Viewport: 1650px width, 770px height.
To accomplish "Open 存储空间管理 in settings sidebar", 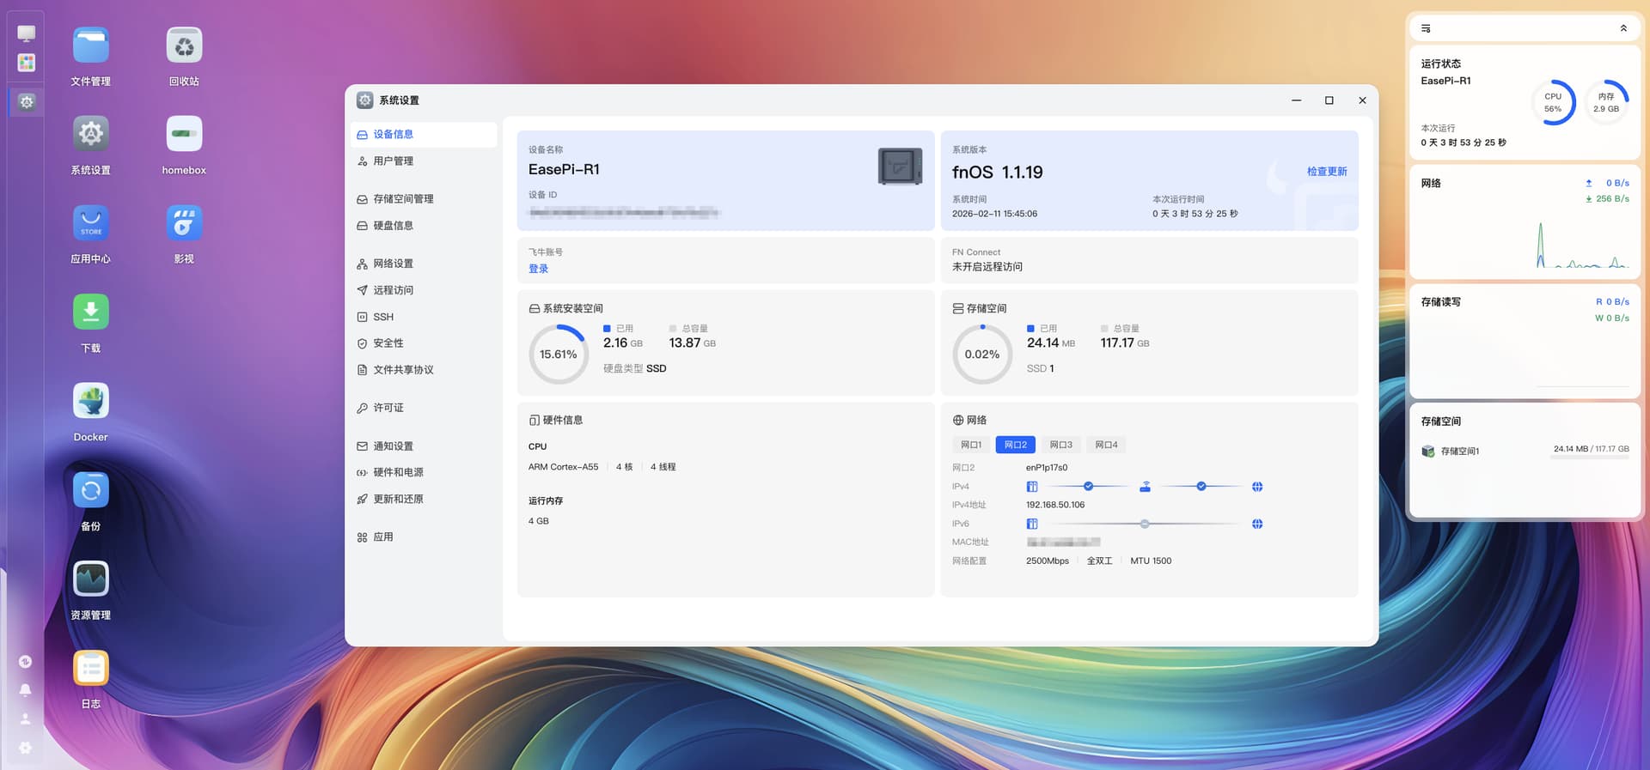I will click(x=403, y=199).
